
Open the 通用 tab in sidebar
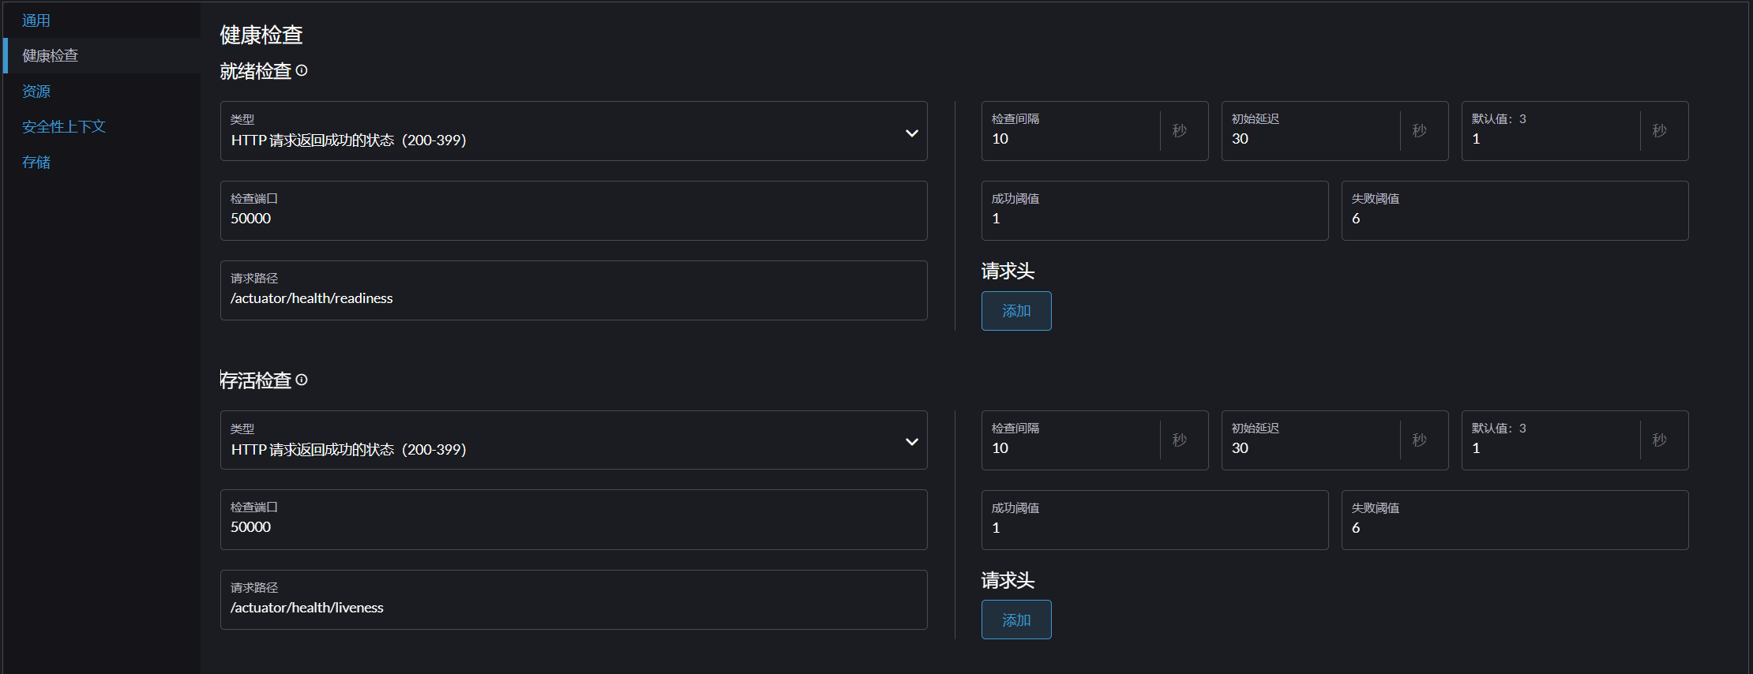click(36, 21)
